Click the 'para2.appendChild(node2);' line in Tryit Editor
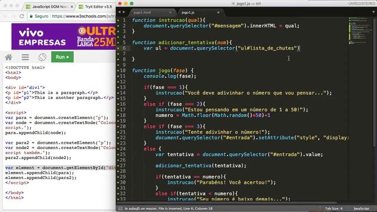377x212 pixels. (x=38, y=158)
